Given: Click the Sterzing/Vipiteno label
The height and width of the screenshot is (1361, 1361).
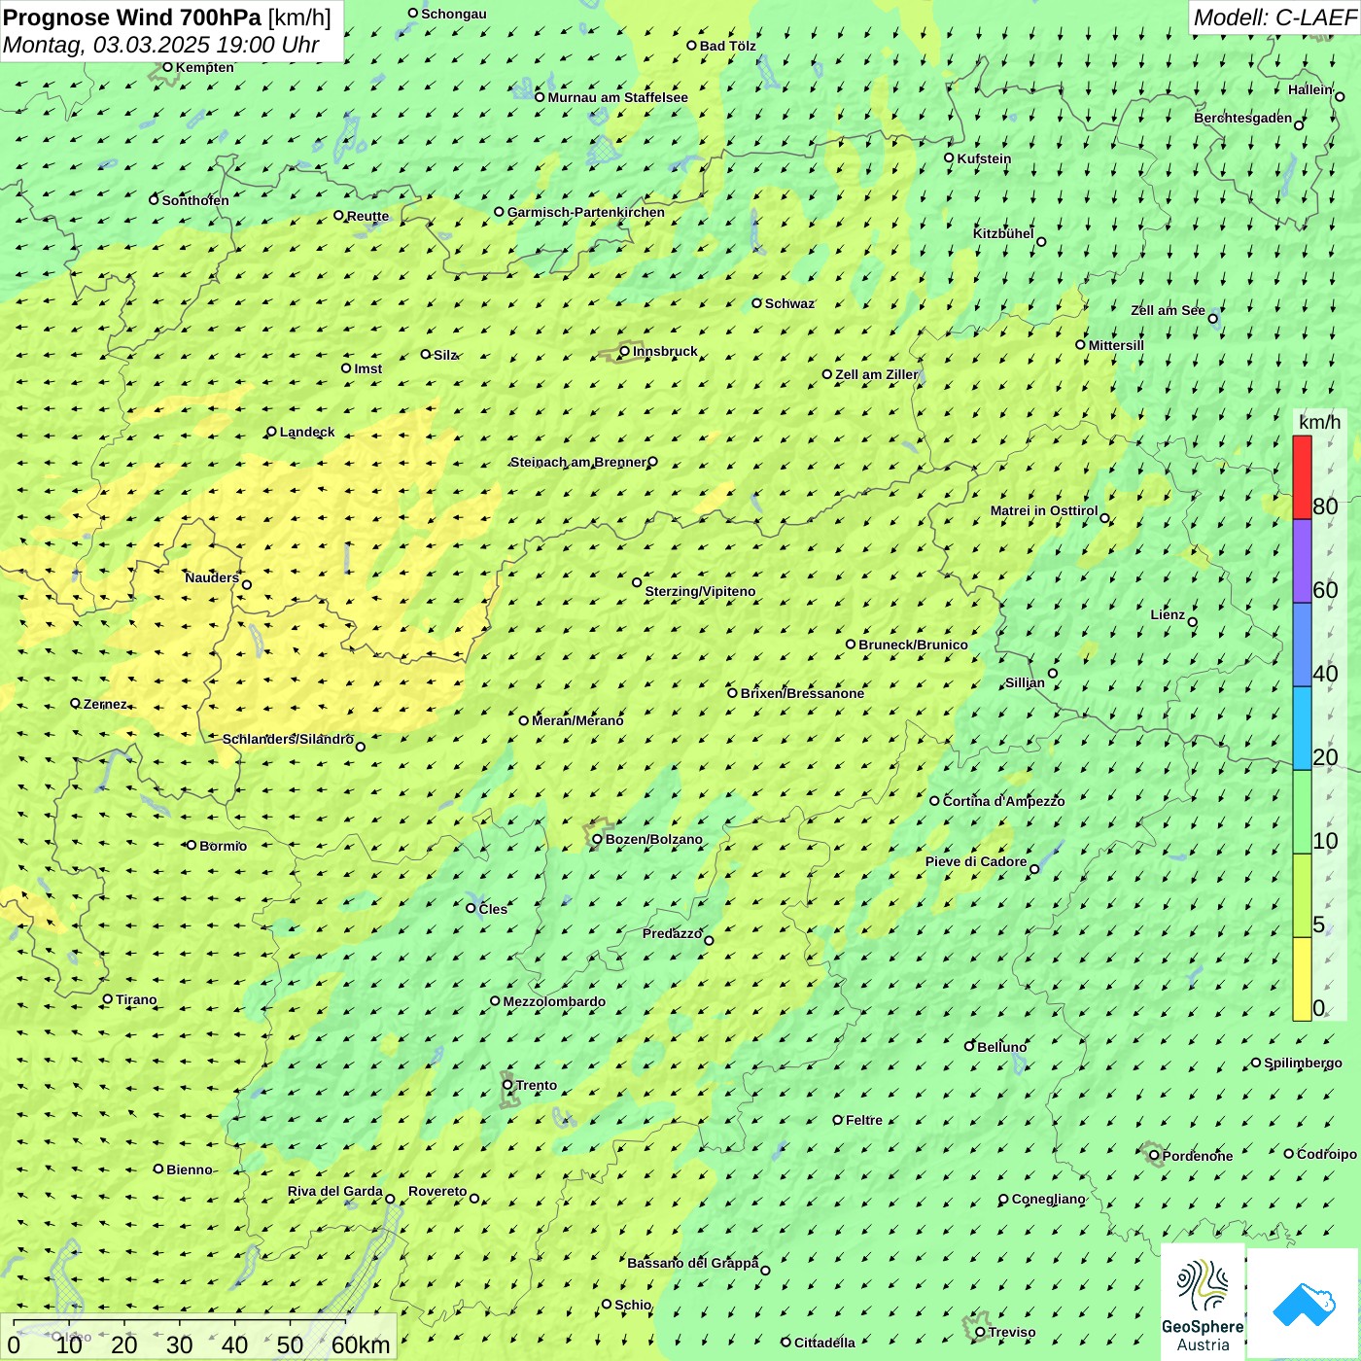Looking at the screenshot, I should click(700, 591).
